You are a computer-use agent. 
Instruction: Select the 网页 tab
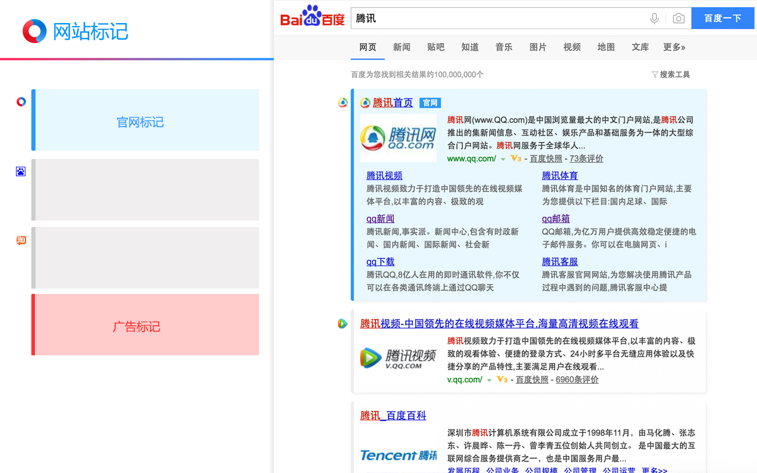click(x=368, y=47)
